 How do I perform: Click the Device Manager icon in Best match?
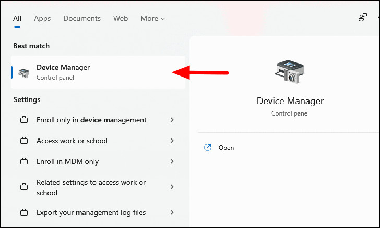click(x=24, y=73)
